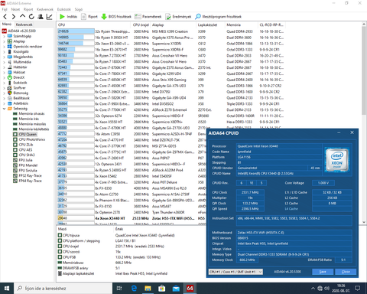Screen dimensions: 367x294
Task: Expand the DirectX tree node
Action: (4, 77)
